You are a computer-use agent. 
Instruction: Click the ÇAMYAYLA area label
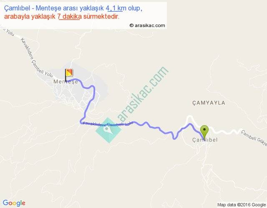point(209,103)
